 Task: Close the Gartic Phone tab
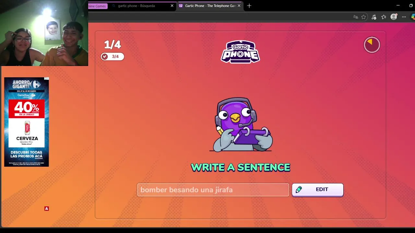(239, 6)
